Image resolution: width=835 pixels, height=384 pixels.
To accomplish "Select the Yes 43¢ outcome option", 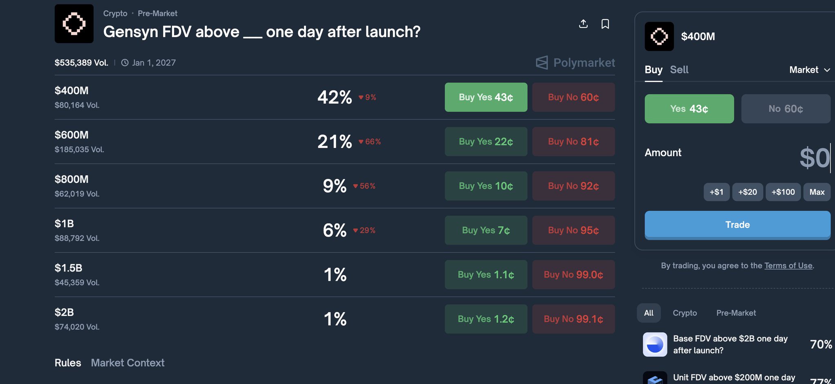I will (689, 109).
